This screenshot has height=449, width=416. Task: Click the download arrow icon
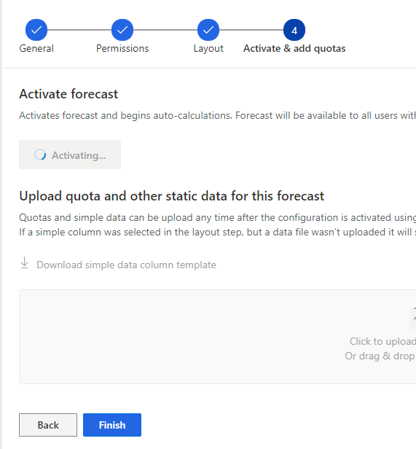point(25,262)
